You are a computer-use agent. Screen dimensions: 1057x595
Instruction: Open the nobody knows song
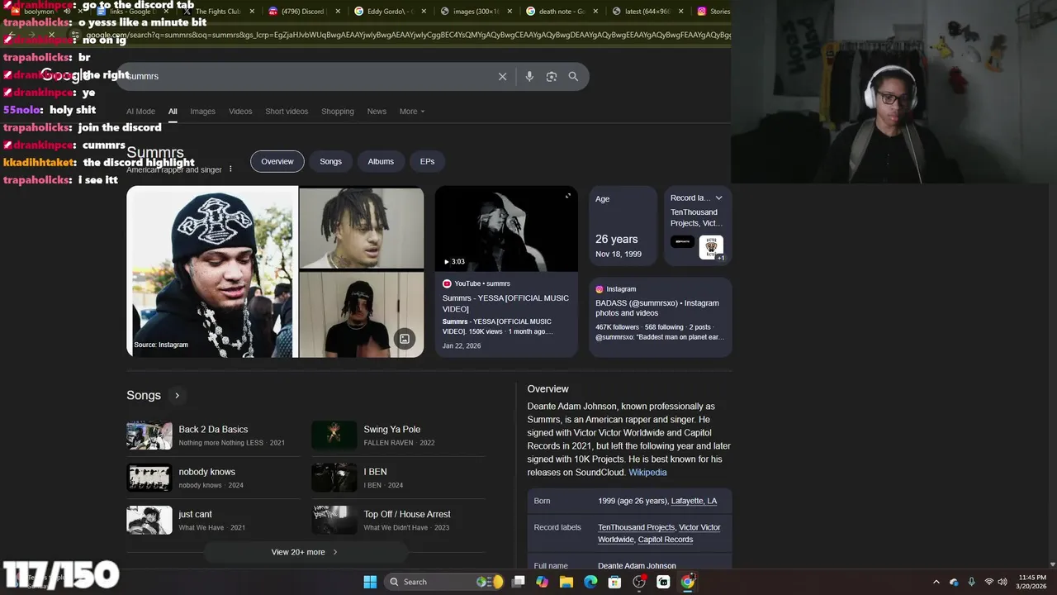tap(211, 478)
